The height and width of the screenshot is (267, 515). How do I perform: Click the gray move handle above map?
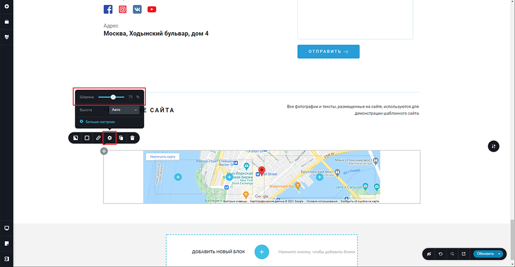pos(104,151)
